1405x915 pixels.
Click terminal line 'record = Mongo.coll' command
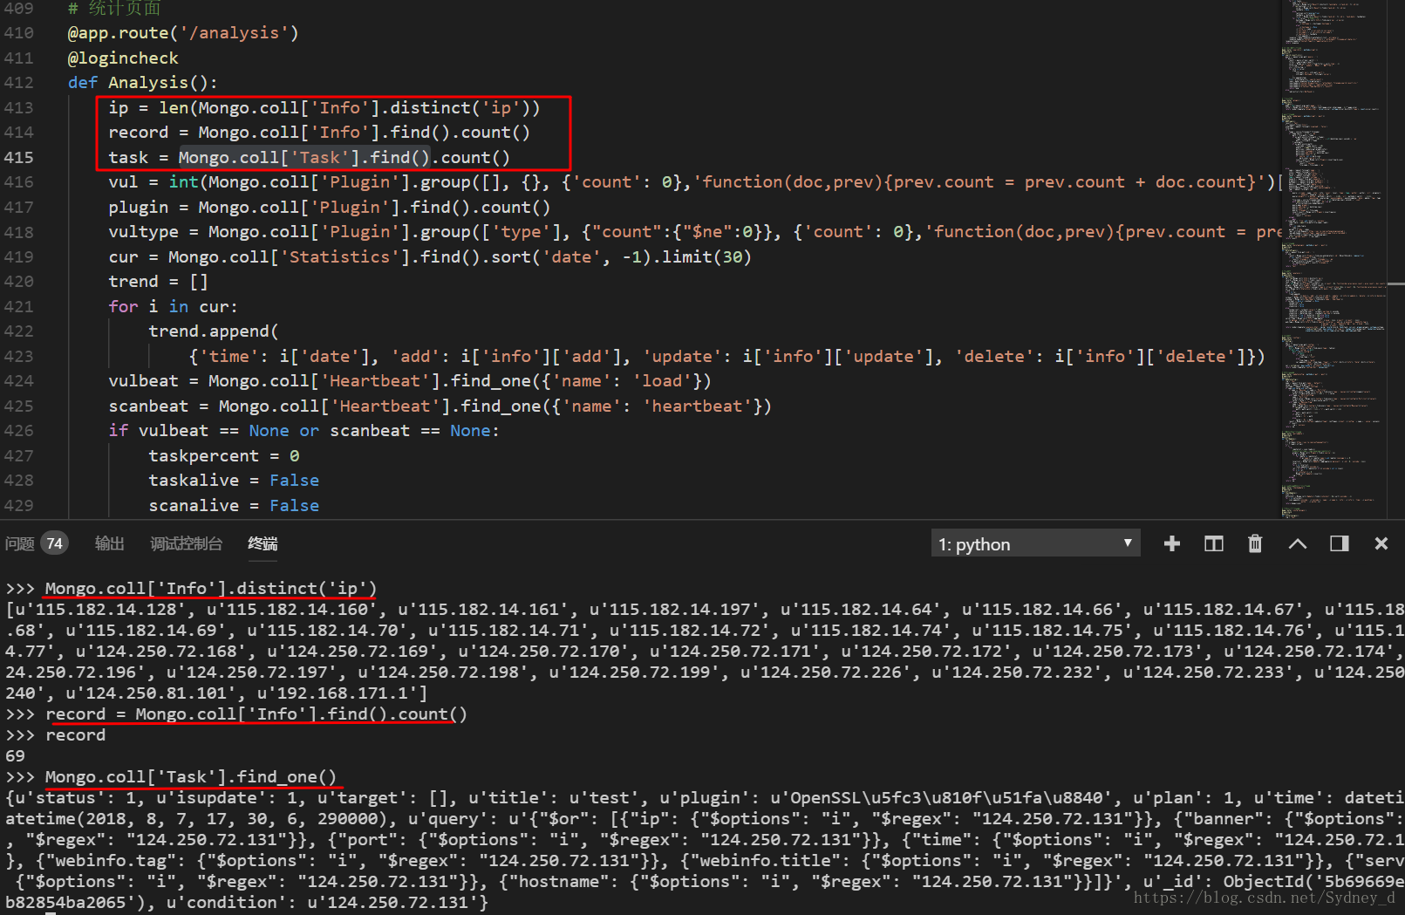pos(256,714)
